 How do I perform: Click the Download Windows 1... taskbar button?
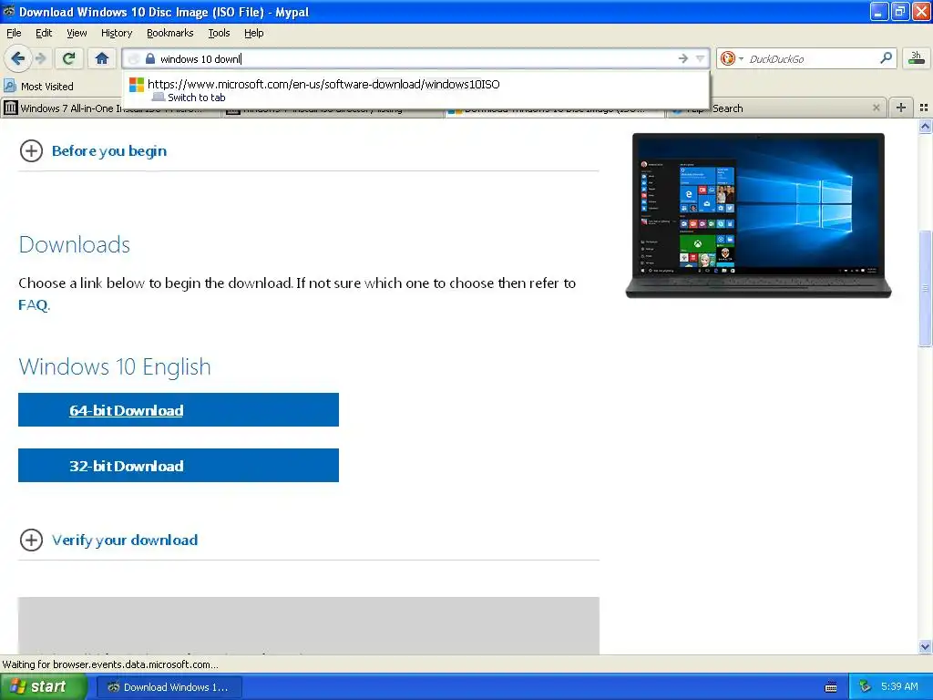169,687
